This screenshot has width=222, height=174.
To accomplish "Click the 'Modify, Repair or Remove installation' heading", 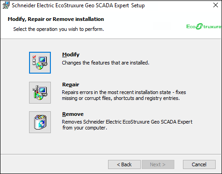I will point(56,19).
